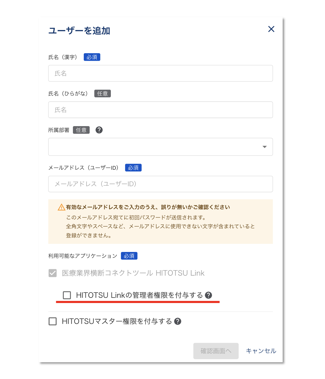Click the 任意 badge next to 氏名（ひらがな）
The width and height of the screenshot is (325, 379).
(x=102, y=94)
